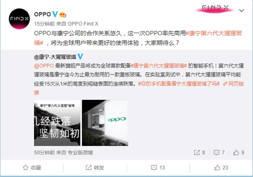The width and height of the screenshot is (253, 177).
Task: Open the OPPO account name link
Action: click(43, 14)
